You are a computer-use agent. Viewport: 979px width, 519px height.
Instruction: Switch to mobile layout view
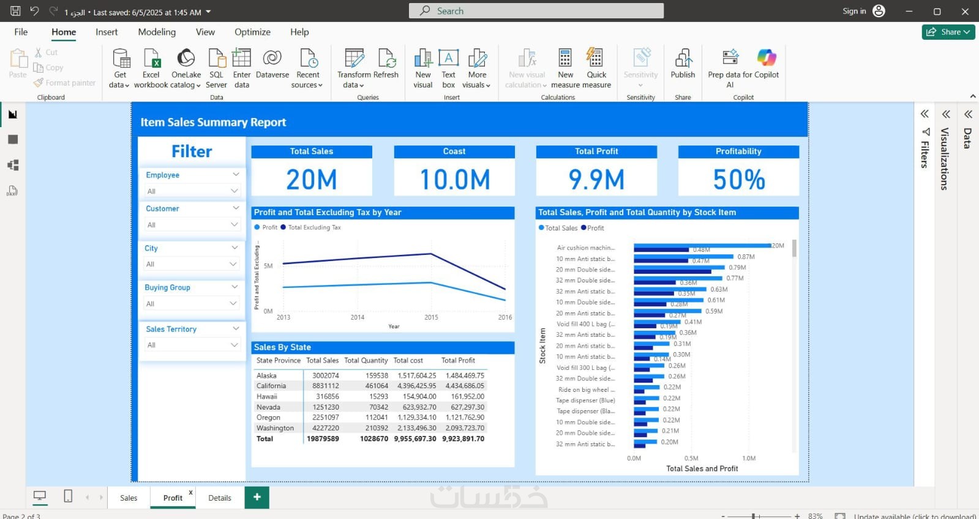coord(68,496)
